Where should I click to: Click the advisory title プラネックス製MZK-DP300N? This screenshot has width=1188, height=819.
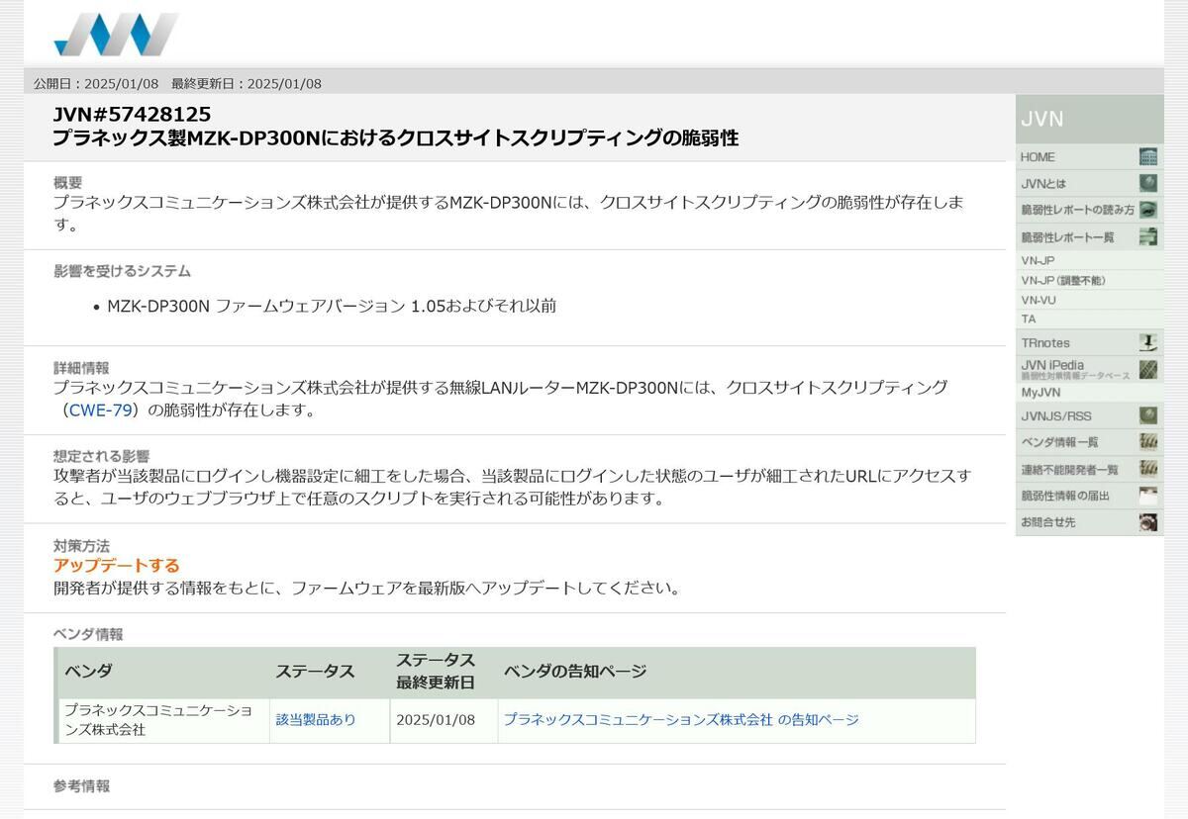click(x=396, y=137)
